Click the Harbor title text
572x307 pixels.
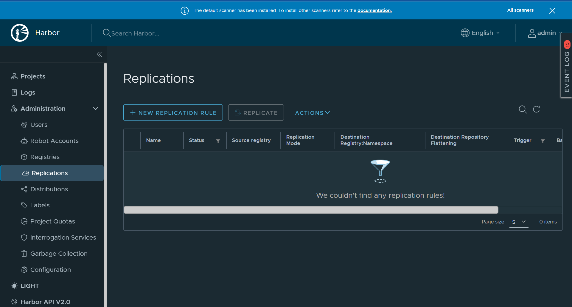[x=47, y=33]
